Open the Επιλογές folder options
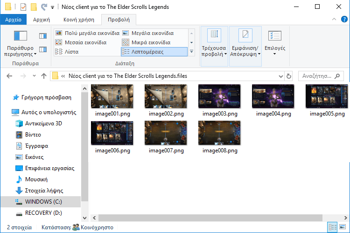 [x=275, y=43]
